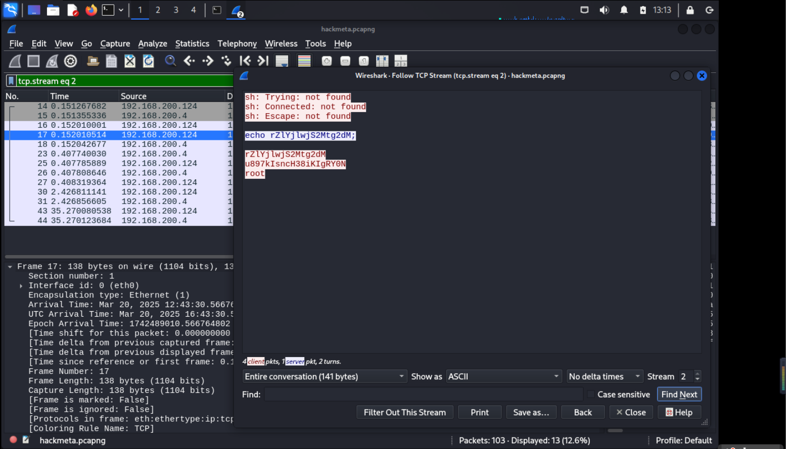Open the Help menu
The width and height of the screenshot is (786, 449).
(x=343, y=44)
